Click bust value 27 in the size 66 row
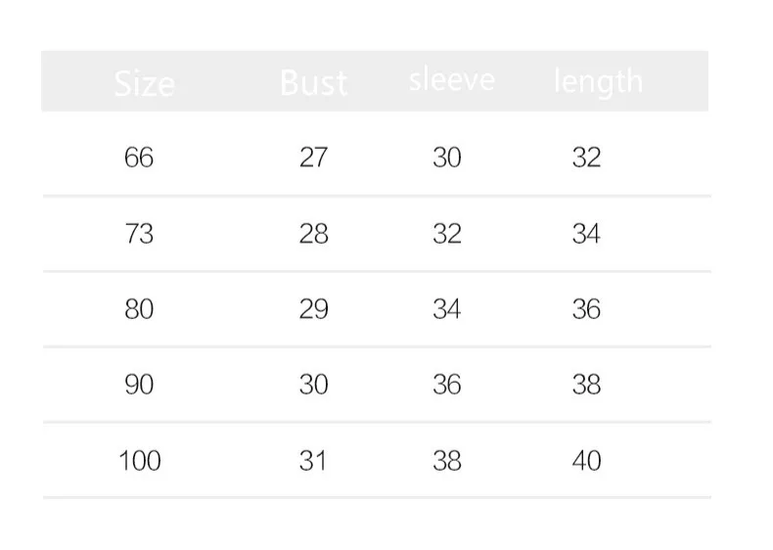This screenshot has height=550, width=773. pos(313,158)
